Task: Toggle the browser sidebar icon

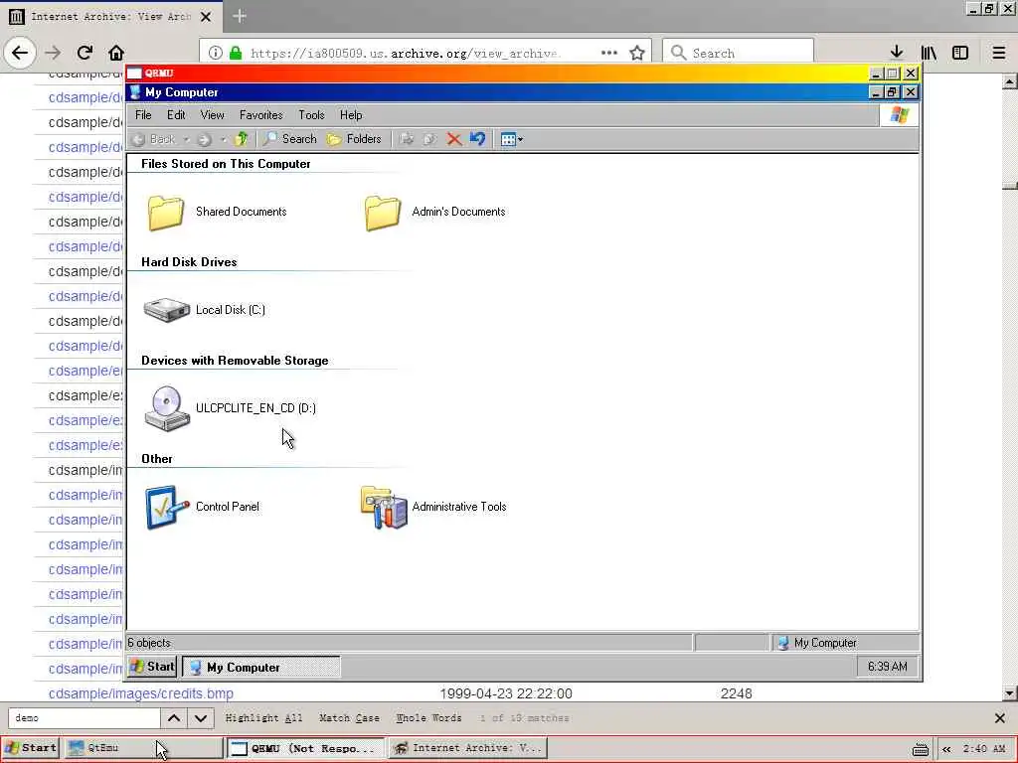Action: [x=960, y=53]
